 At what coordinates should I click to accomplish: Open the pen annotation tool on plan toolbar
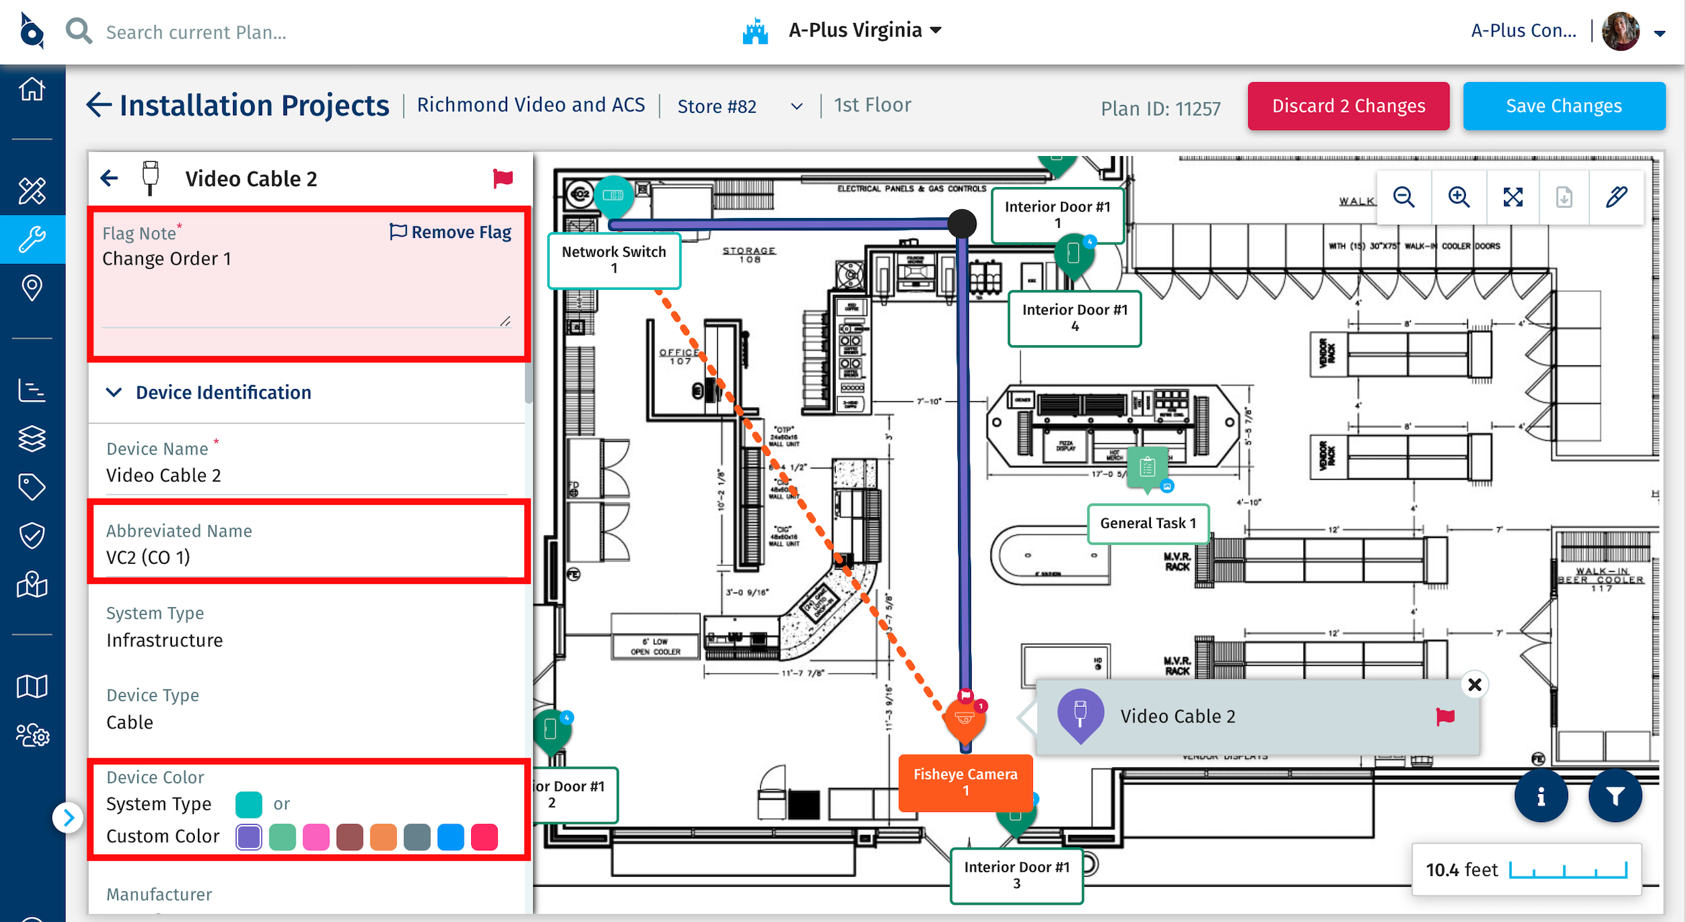click(1616, 197)
